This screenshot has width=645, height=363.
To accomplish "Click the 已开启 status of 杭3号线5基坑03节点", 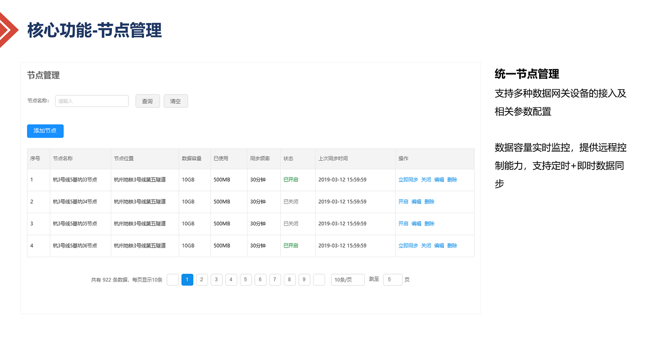I will pyautogui.click(x=291, y=179).
